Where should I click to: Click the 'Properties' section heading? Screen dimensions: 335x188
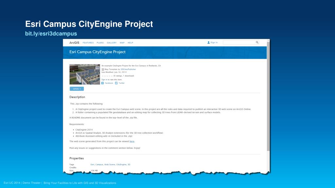point(77,158)
